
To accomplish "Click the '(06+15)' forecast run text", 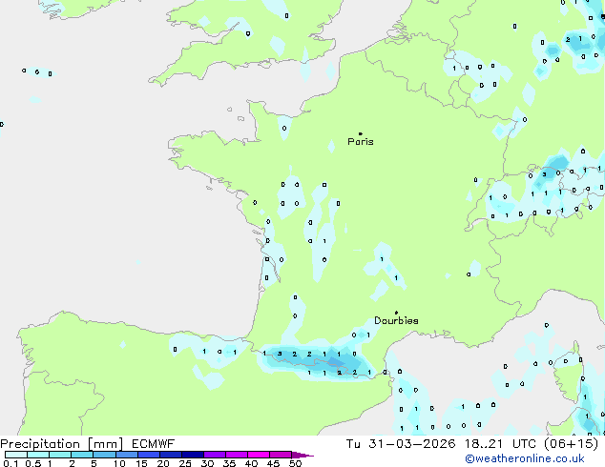I will tap(571, 444).
